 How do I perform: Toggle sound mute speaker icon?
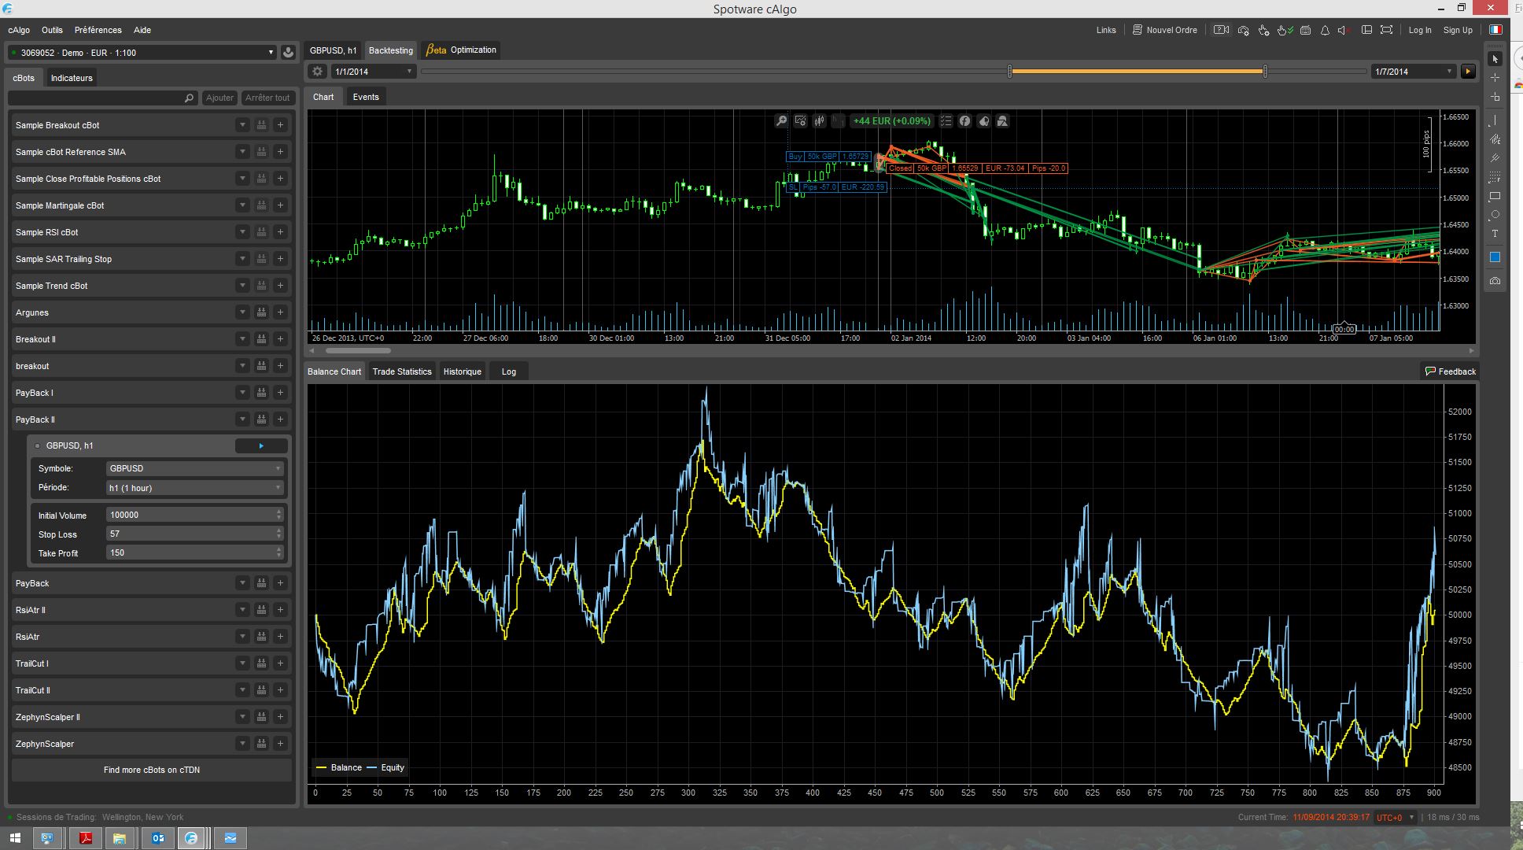coord(1345,30)
